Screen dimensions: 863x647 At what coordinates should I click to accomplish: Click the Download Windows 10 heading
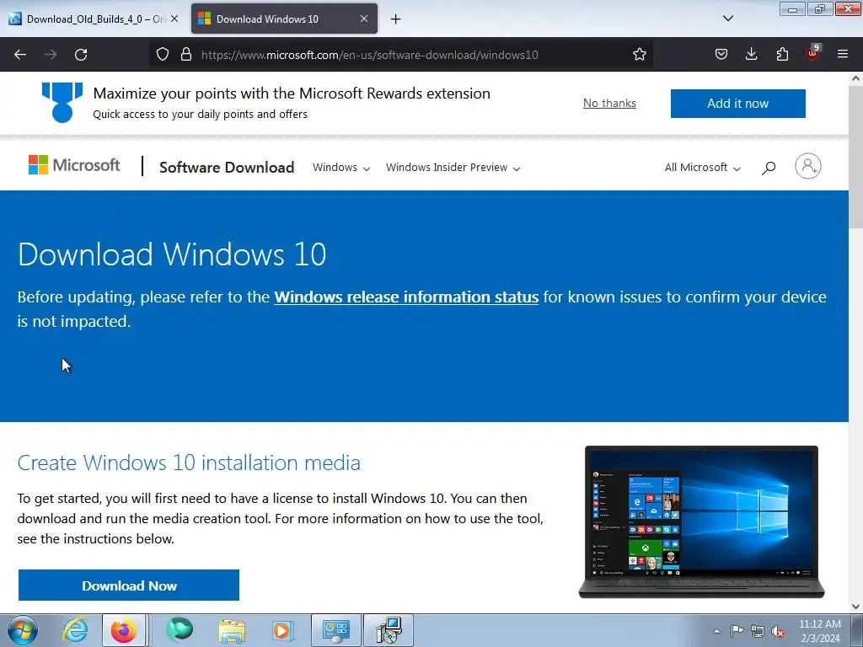point(172,254)
